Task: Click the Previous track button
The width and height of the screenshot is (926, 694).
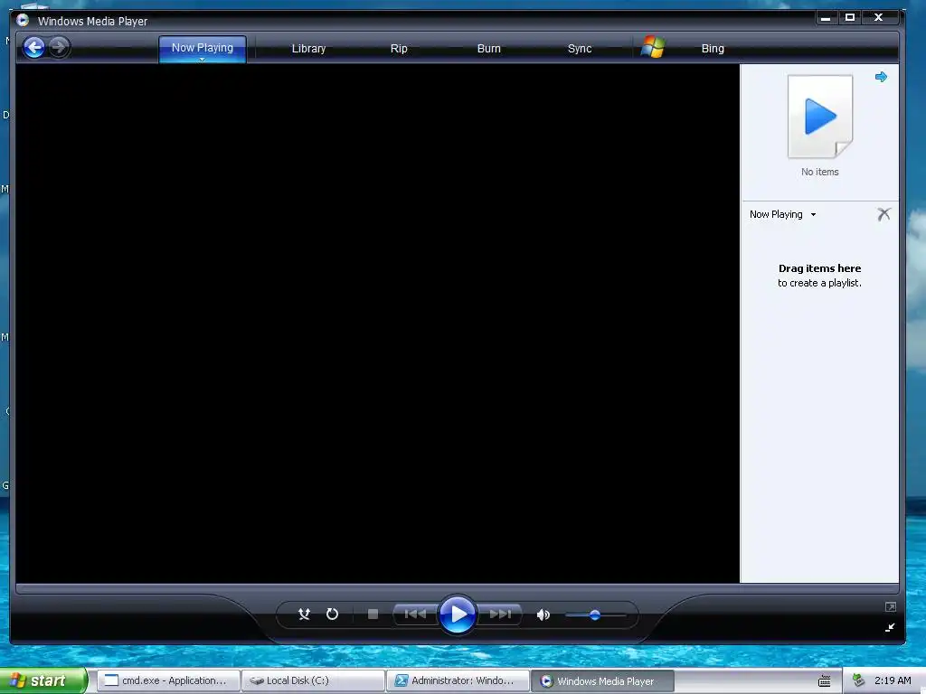Action: pyautogui.click(x=415, y=614)
